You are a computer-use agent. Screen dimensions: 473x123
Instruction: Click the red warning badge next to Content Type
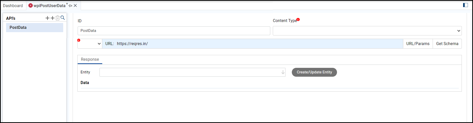tap(298, 19)
